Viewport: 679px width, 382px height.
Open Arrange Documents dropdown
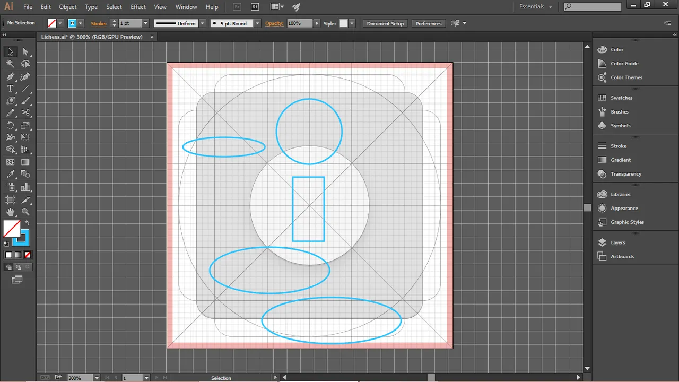click(x=276, y=7)
